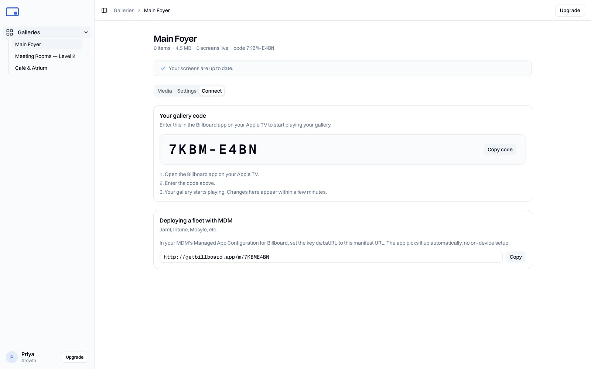591x369 pixels.
Task: Click the Billboard app logo icon
Action: pos(12,12)
